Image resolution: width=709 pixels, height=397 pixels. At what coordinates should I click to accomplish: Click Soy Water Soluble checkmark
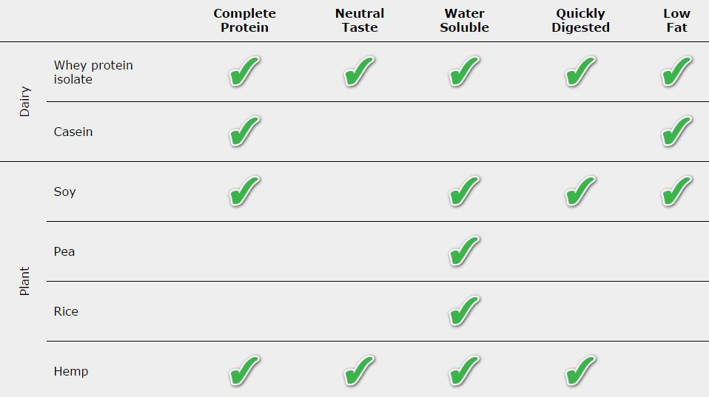coord(464,191)
